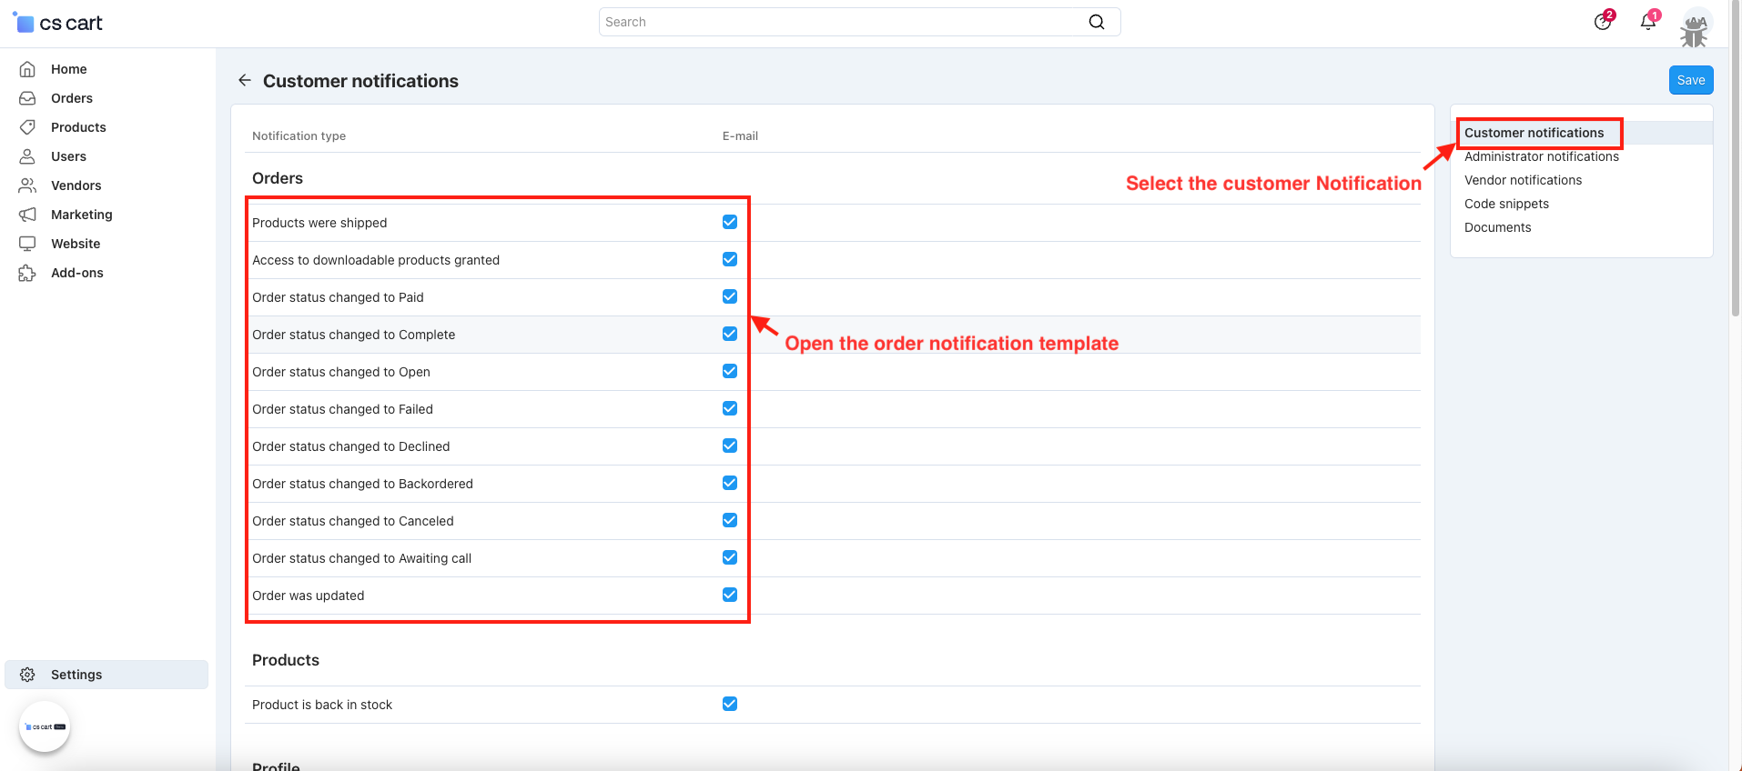Click the Save button

(x=1691, y=80)
